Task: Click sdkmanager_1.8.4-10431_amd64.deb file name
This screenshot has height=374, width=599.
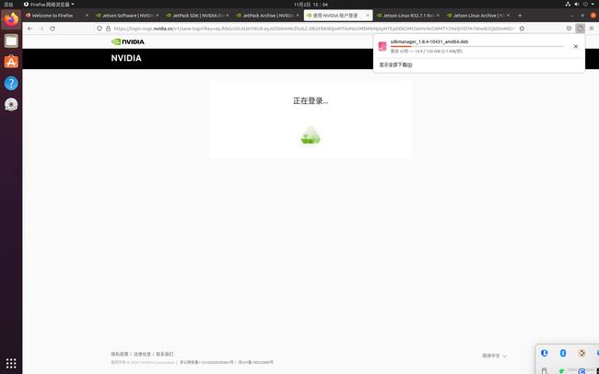Action: (x=429, y=41)
